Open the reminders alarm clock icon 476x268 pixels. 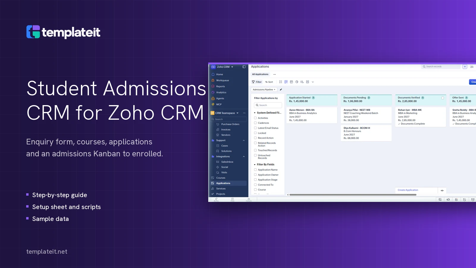473,200
